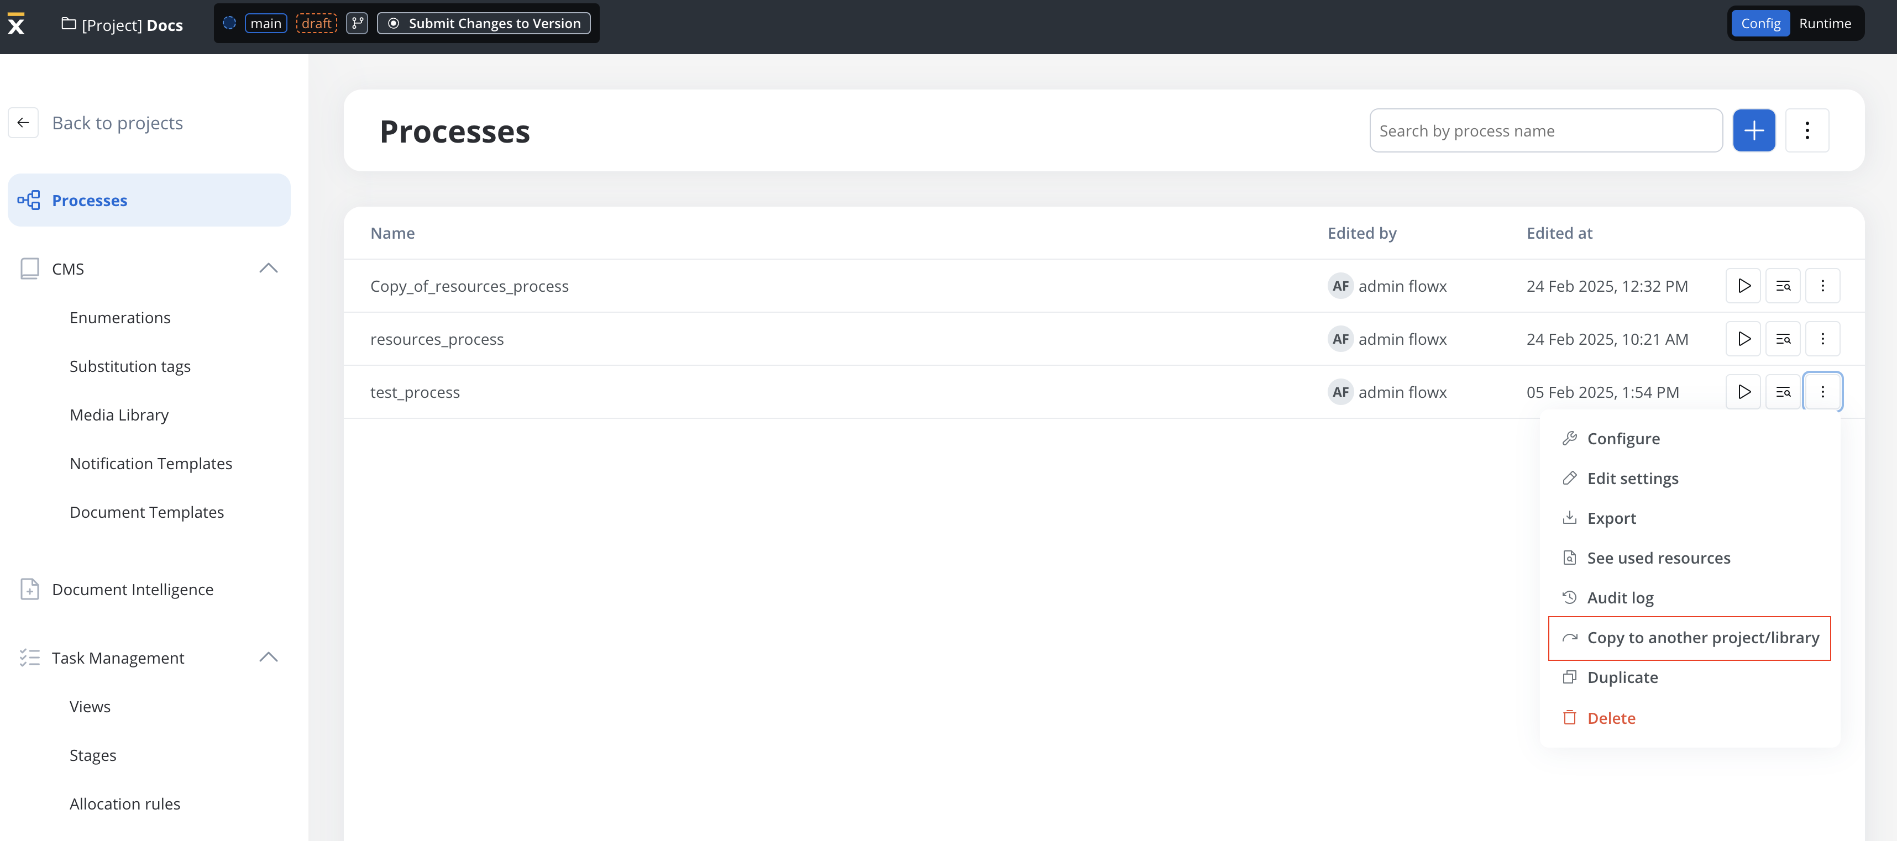Click the Export download icon
1897x841 pixels.
pos(1569,518)
